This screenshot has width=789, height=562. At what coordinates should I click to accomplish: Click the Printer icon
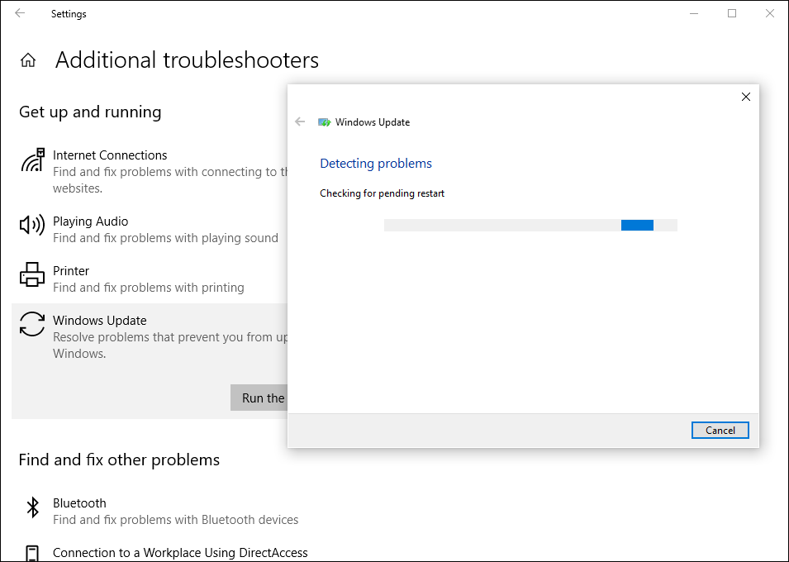tap(32, 274)
